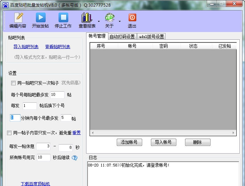Screen dimensions: 245x186
Task: Toggle 同一帖子内容只发一次 checkbox
Action: [9, 133]
